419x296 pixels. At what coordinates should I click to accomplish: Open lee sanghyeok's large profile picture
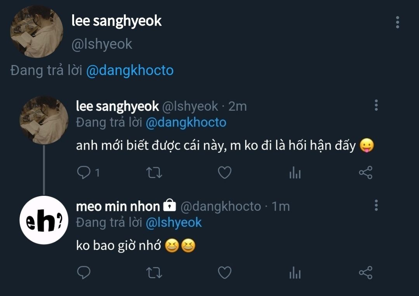click(x=36, y=32)
